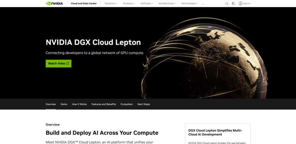Expand the Architectures menu
The image size is (296, 144).
click(x=167, y=3)
